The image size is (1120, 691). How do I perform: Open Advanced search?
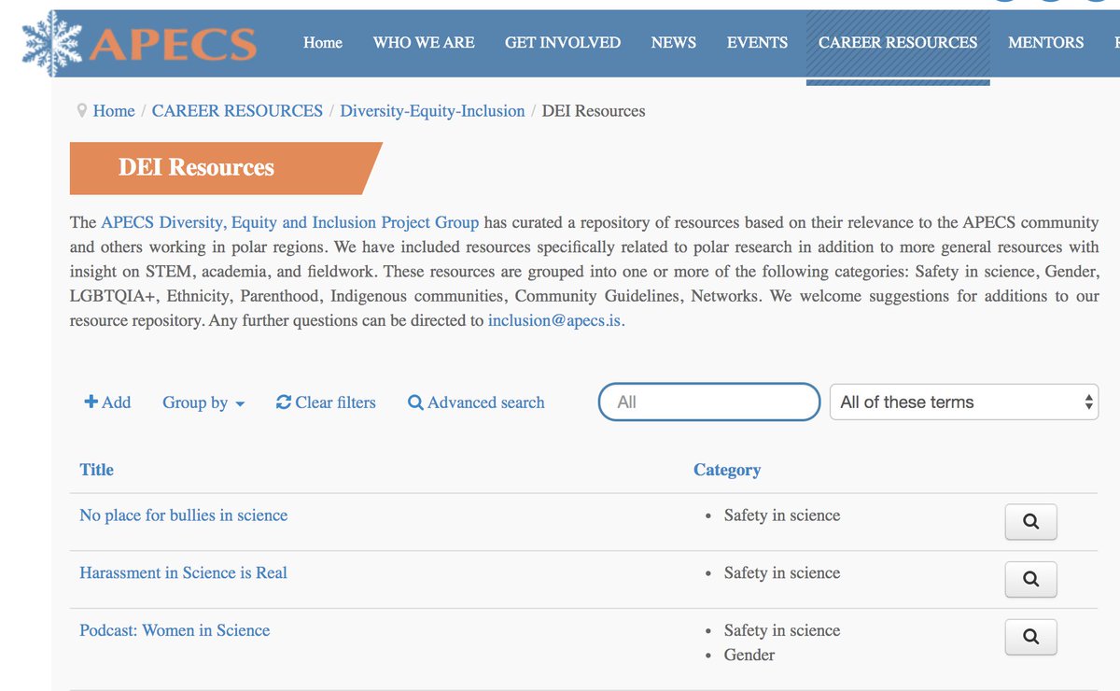[x=476, y=402]
